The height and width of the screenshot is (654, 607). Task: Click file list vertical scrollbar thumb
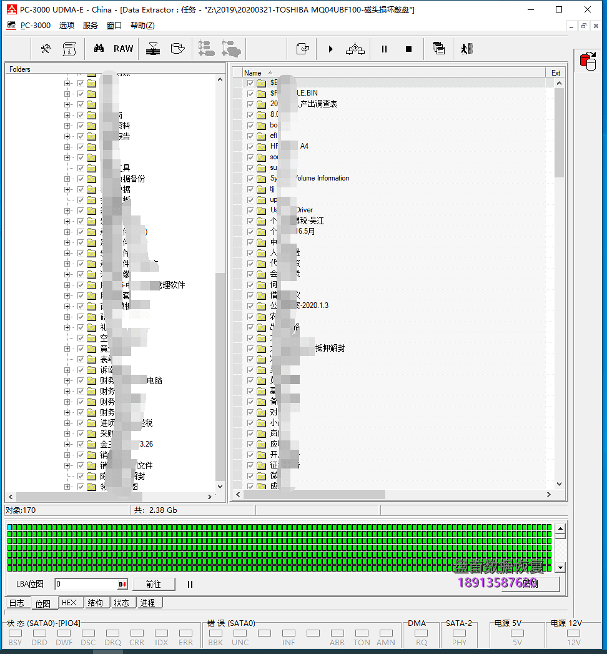coord(559,132)
